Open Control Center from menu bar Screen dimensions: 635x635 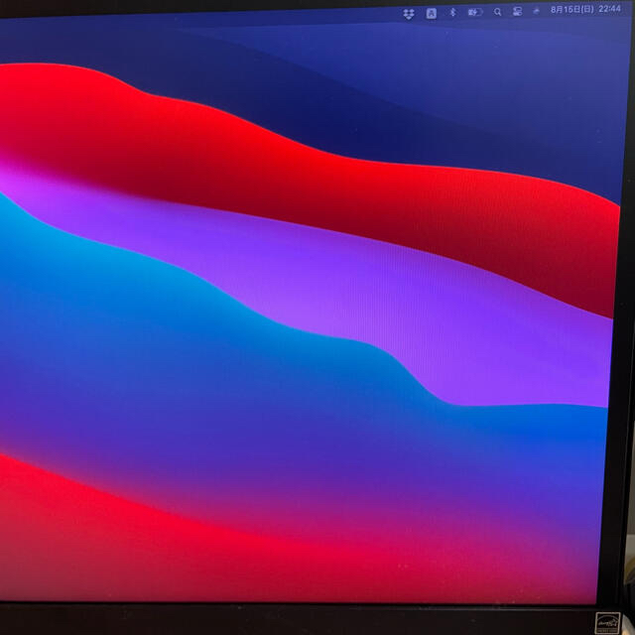518,11
